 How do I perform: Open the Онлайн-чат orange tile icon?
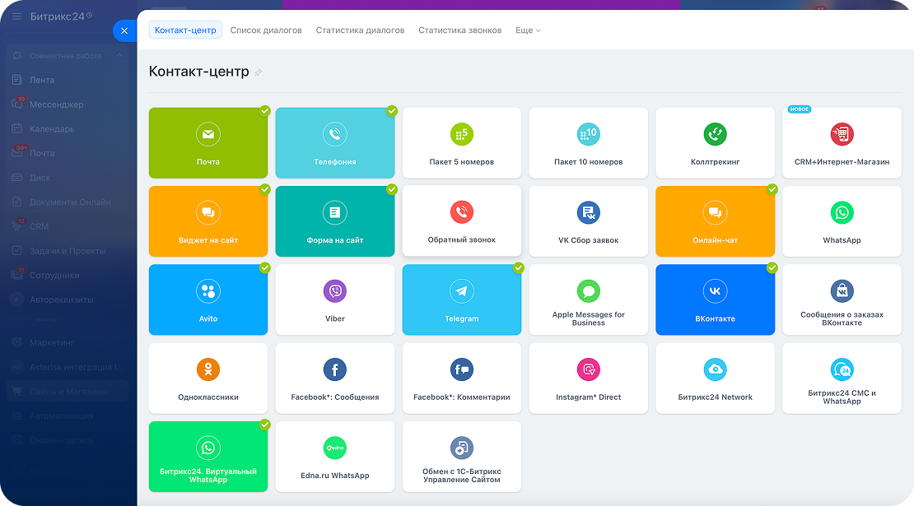[x=716, y=212]
